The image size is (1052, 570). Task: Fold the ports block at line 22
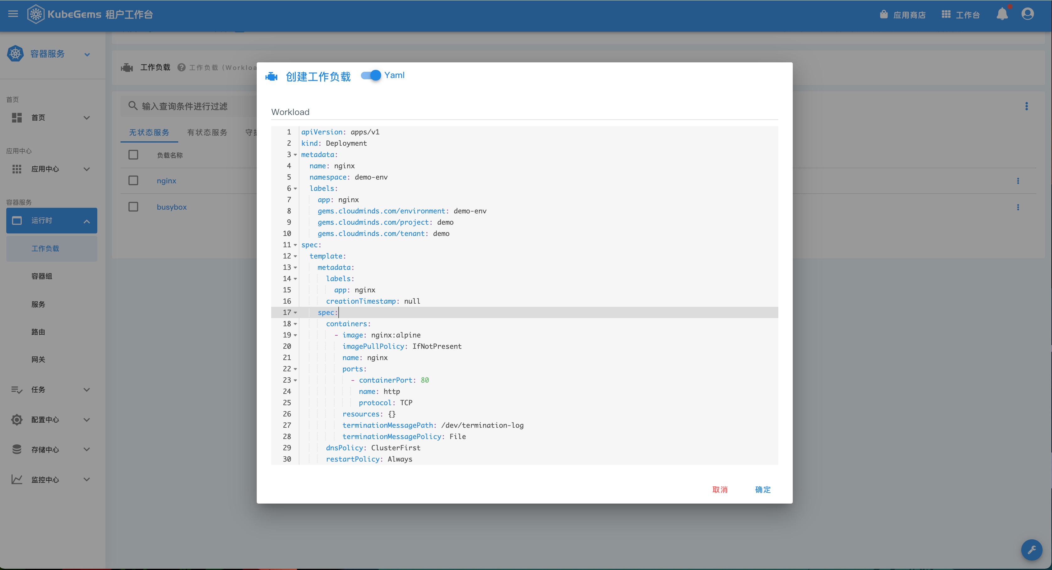point(295,369)
